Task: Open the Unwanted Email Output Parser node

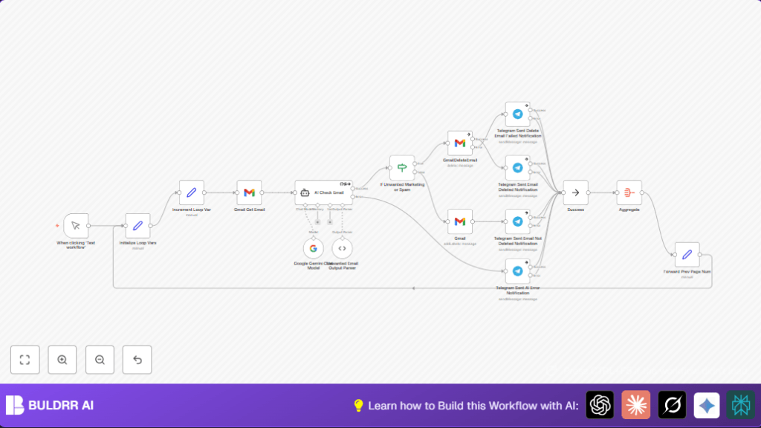Action: point(342,249)
